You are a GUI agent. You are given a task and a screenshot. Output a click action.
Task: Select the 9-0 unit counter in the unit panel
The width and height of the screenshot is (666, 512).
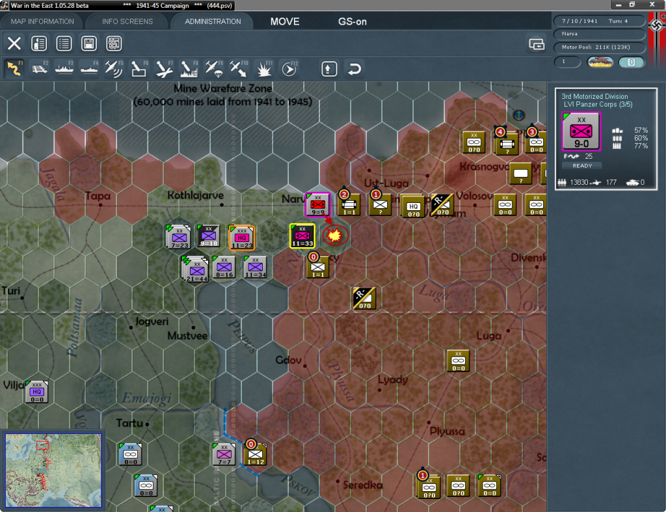581,131
